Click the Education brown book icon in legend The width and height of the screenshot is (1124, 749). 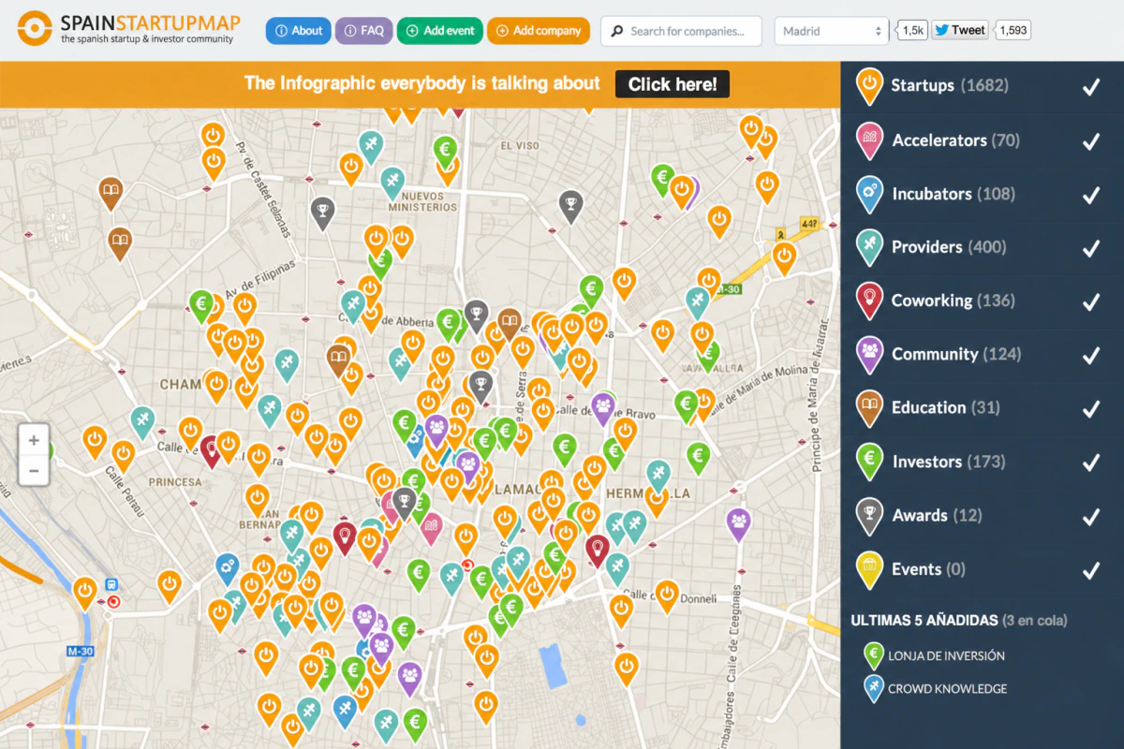(x=870, y=407)
